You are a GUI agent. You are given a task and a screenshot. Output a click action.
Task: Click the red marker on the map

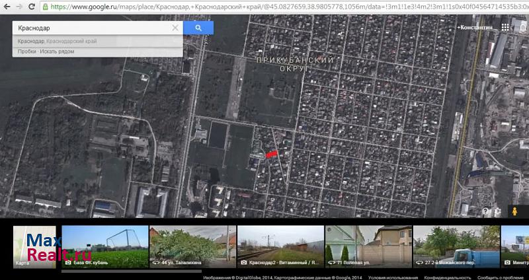272,154
